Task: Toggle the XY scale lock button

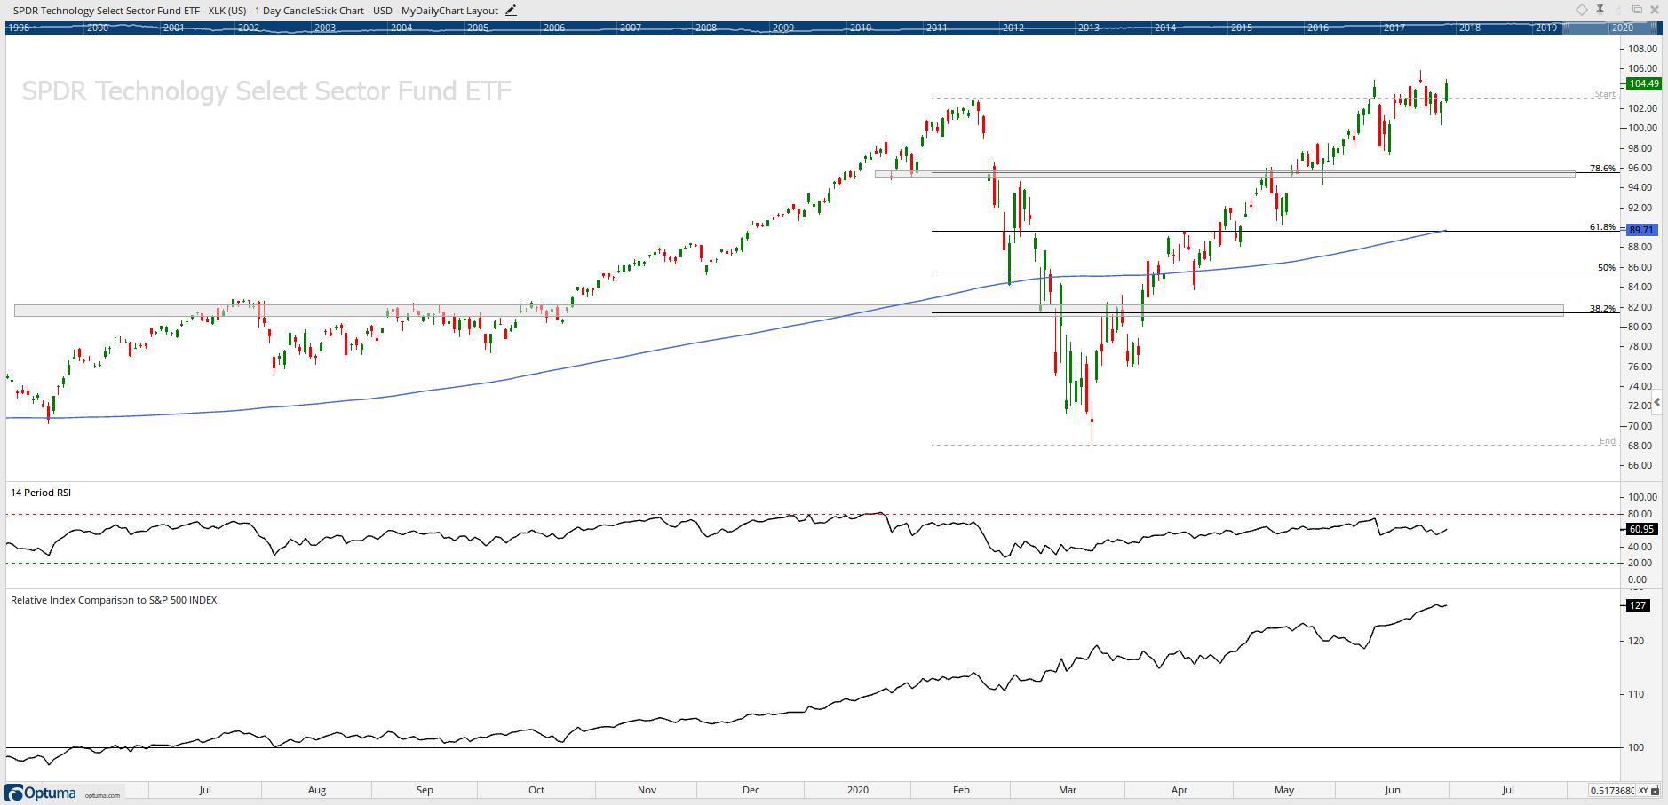Action: [x=1643, y=790]
